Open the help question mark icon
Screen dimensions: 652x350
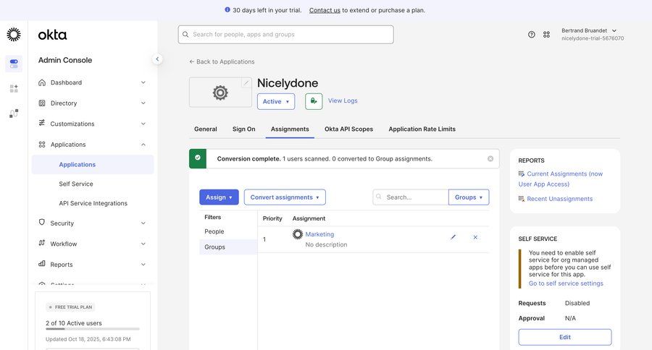click(x=532, y=35)
